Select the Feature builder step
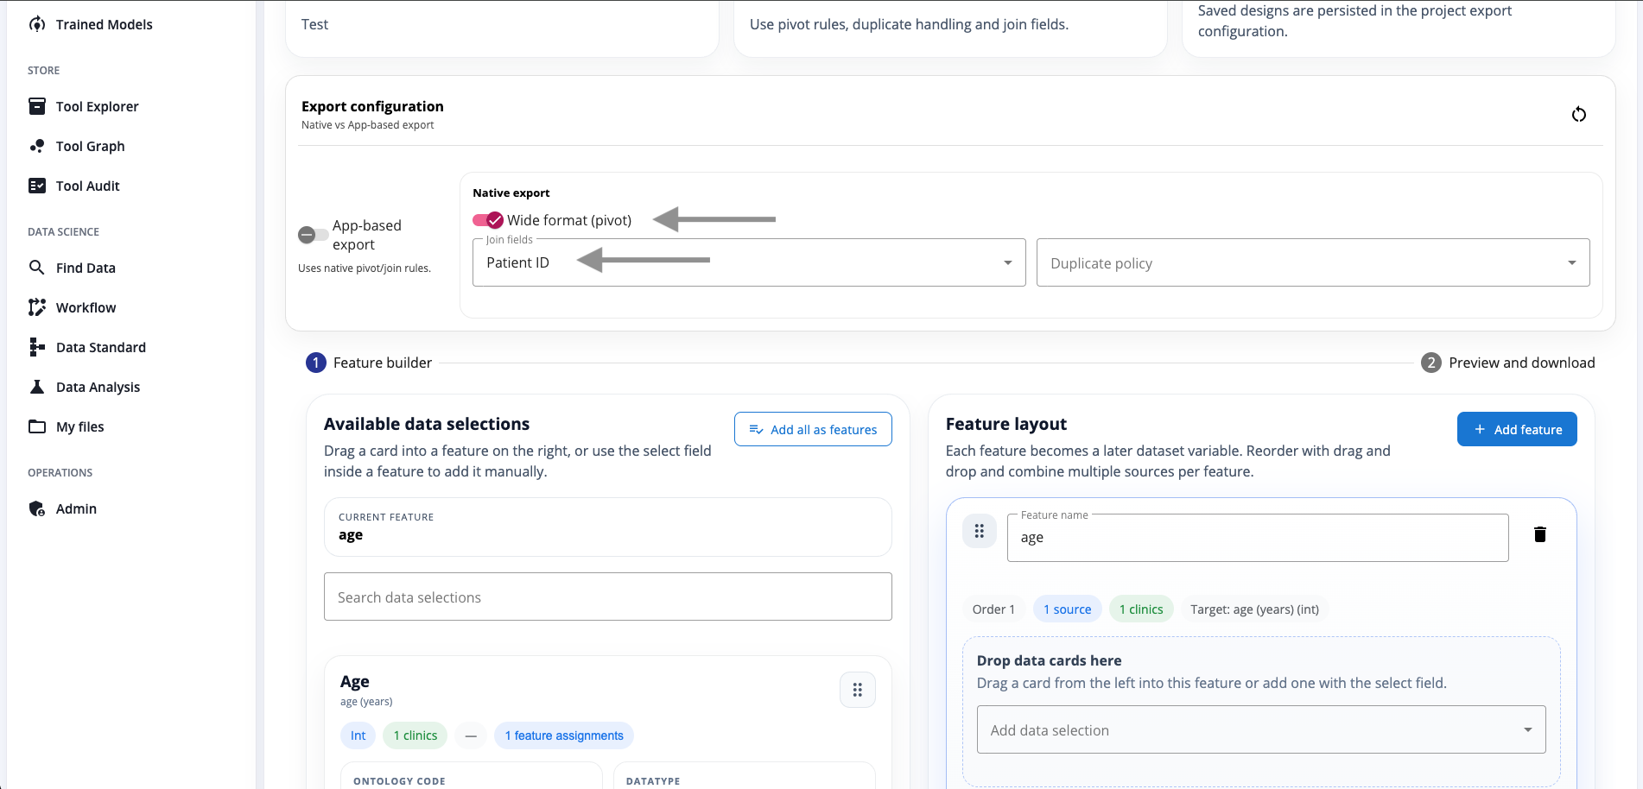Viewport: 1643px width, 789px height. coord(369,363)
